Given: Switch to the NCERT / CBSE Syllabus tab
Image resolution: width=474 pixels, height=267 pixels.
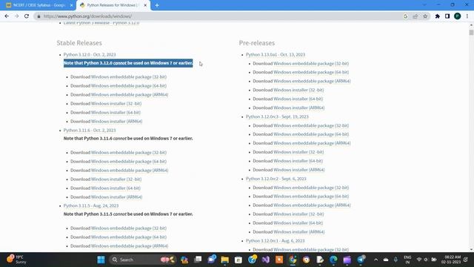Looking at the screenshot, I should pos(39,5).
